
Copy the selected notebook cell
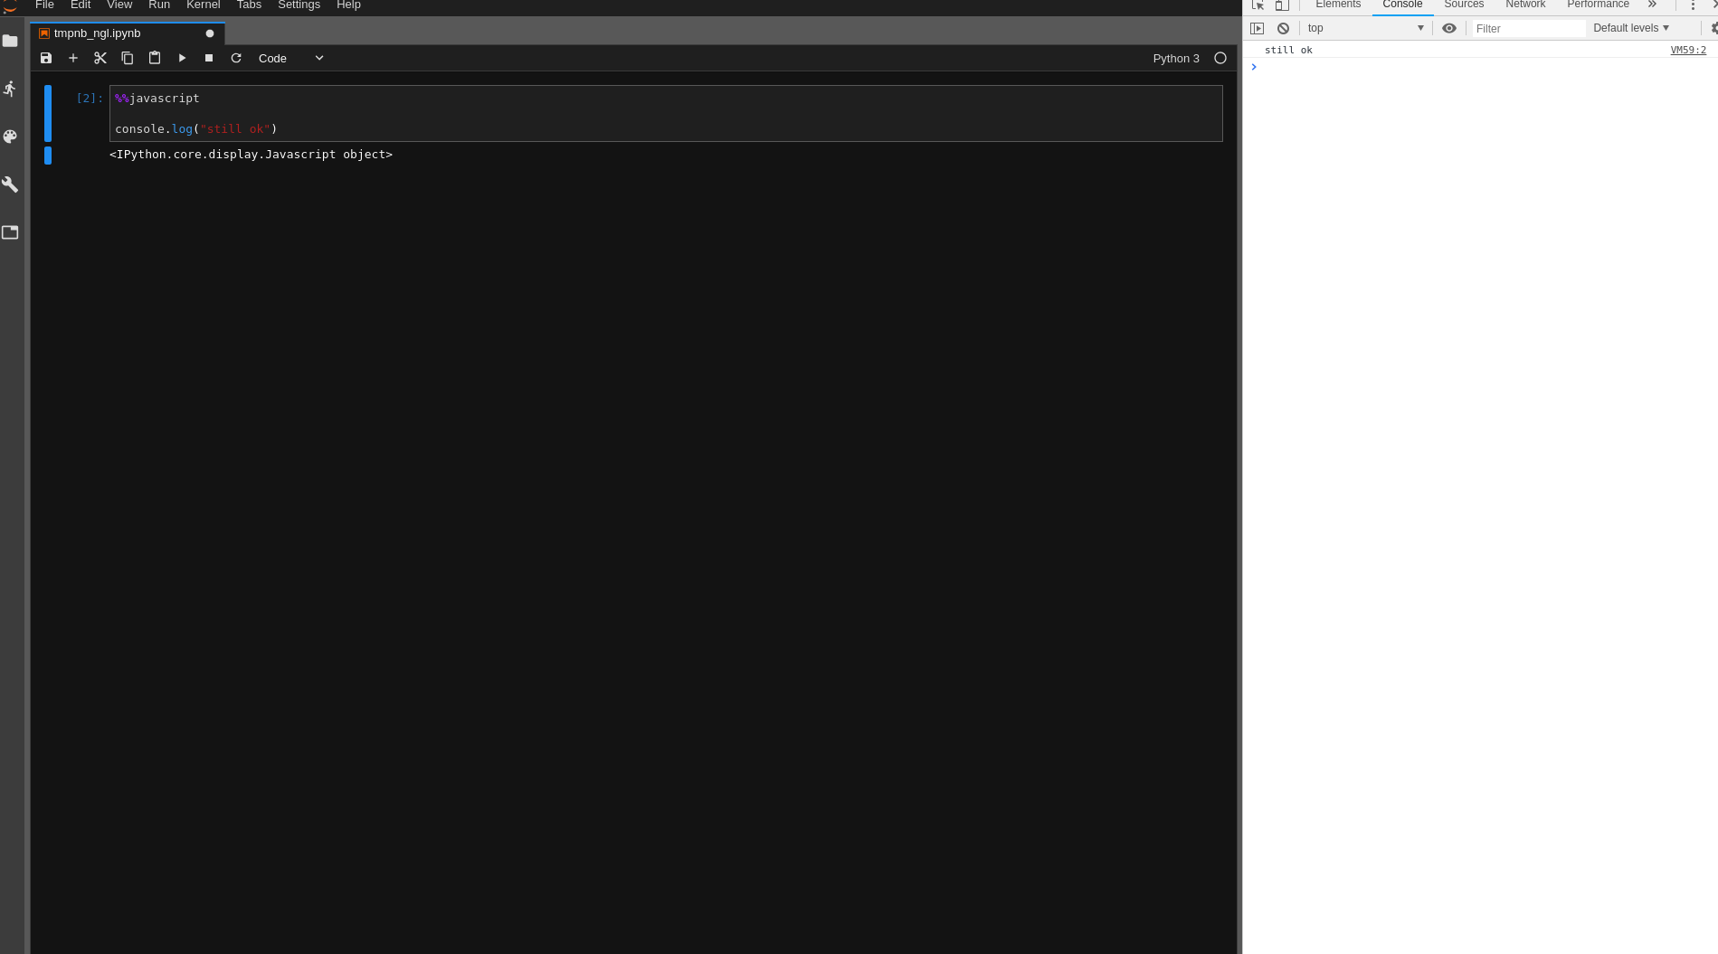point(127,58)
